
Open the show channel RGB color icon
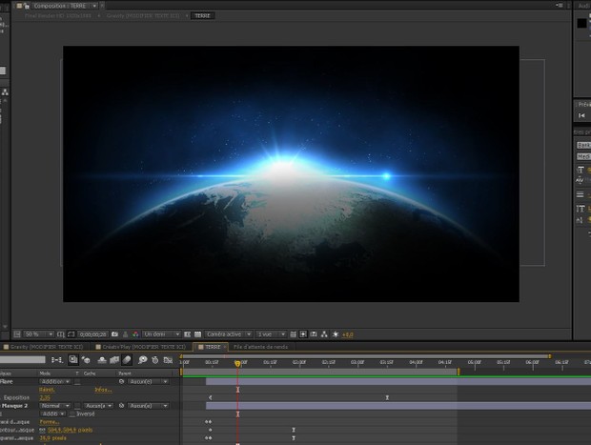pos(135,334)
